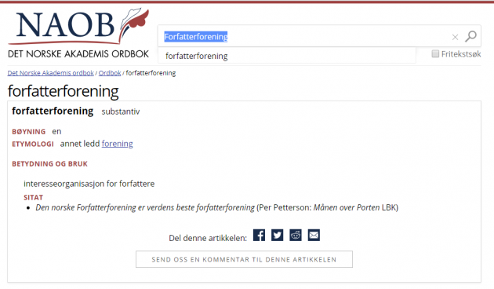Click the 'forfatterforening' page heading
Viewport: 494px width, 289px height.
63,91
